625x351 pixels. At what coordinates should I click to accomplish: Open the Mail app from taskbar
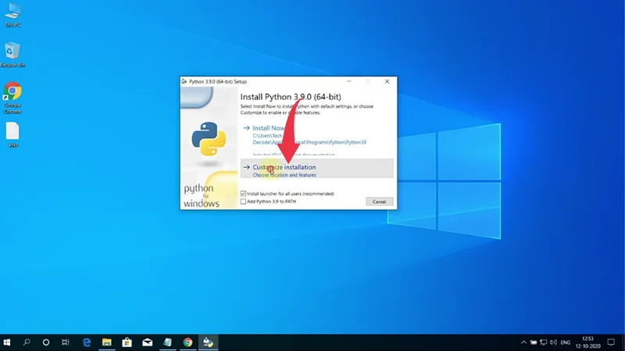pyautogui.click(x=148, y=342)
